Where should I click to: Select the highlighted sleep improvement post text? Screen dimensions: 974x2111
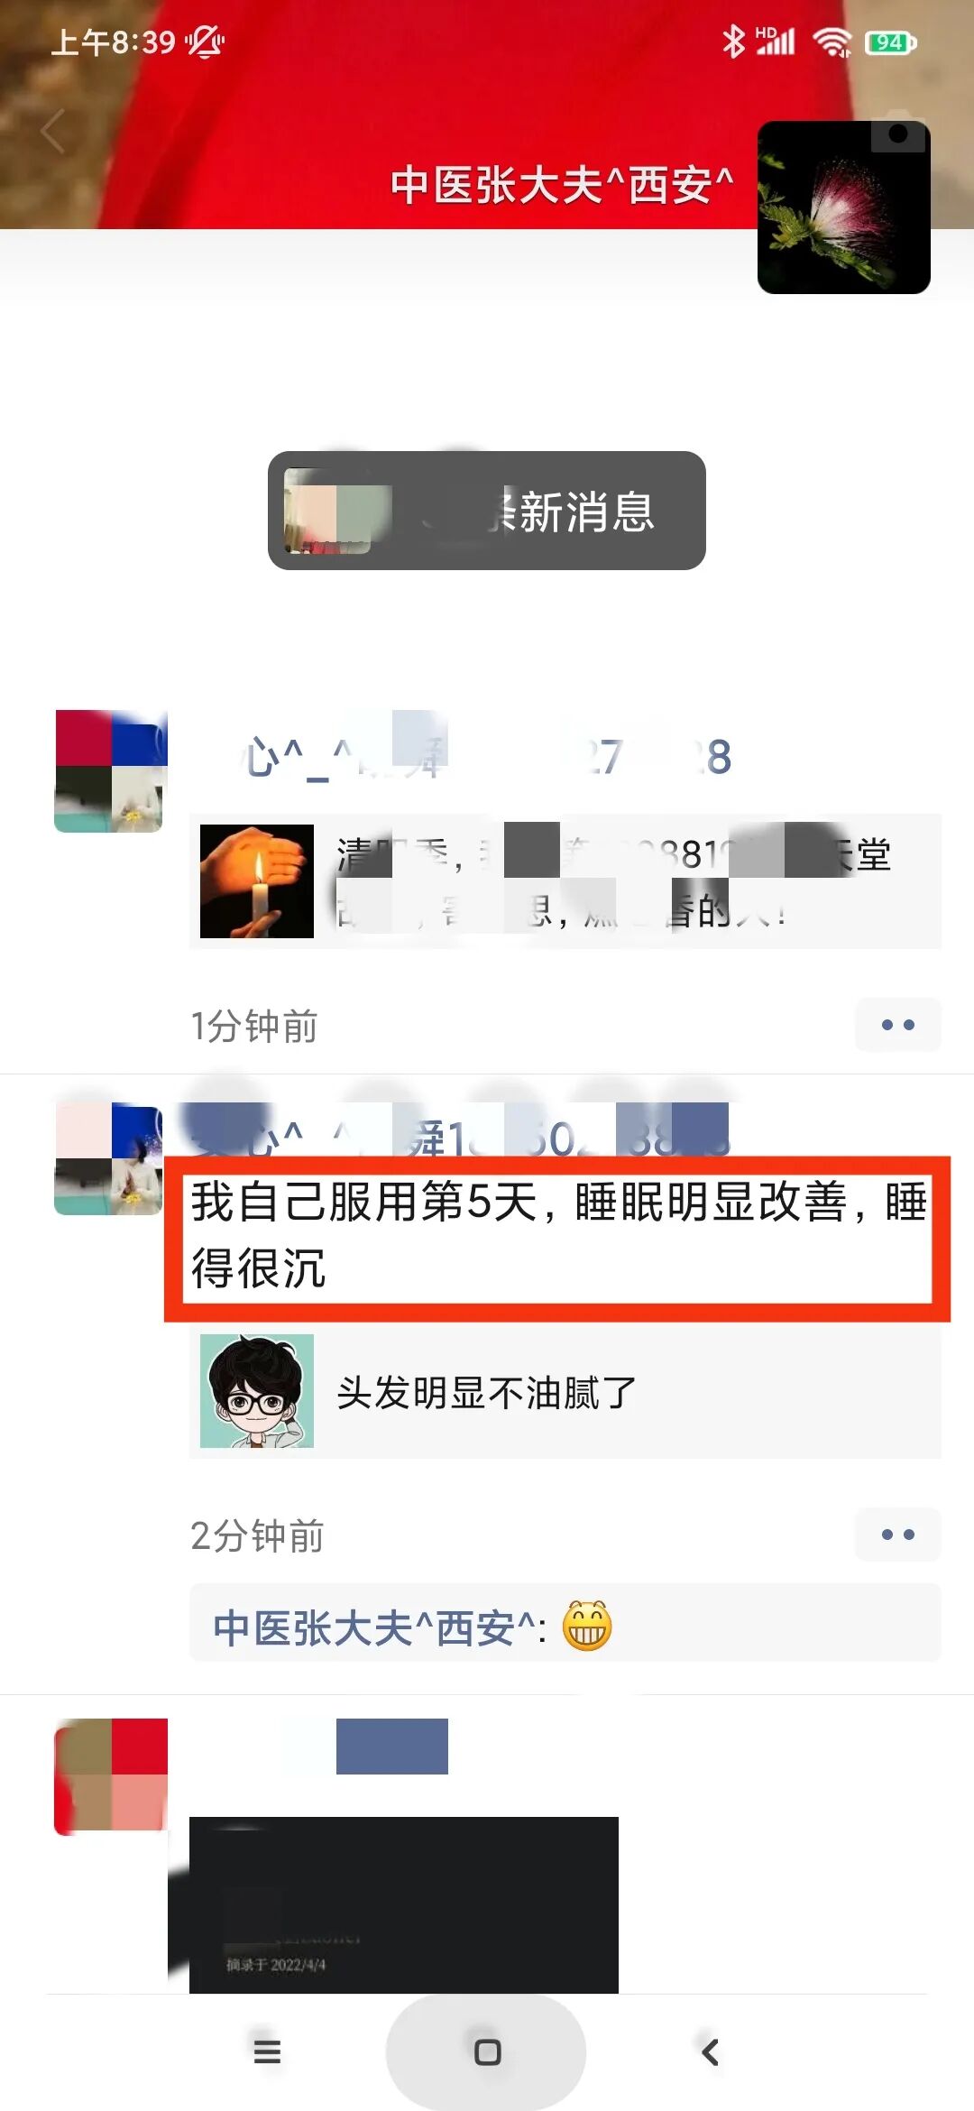tap(558, 1235)
